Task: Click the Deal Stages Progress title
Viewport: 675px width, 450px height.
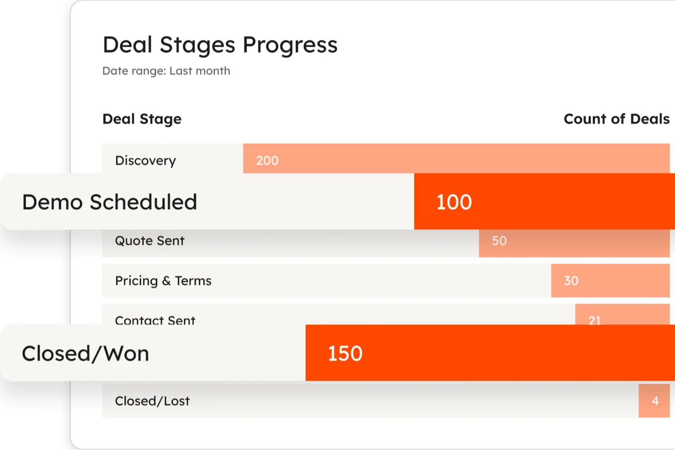Action: click(220, 45)
